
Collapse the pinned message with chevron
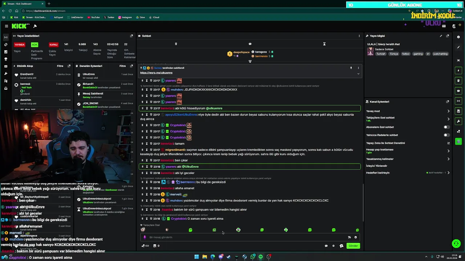pyautogui.click(x=358, y=74)
